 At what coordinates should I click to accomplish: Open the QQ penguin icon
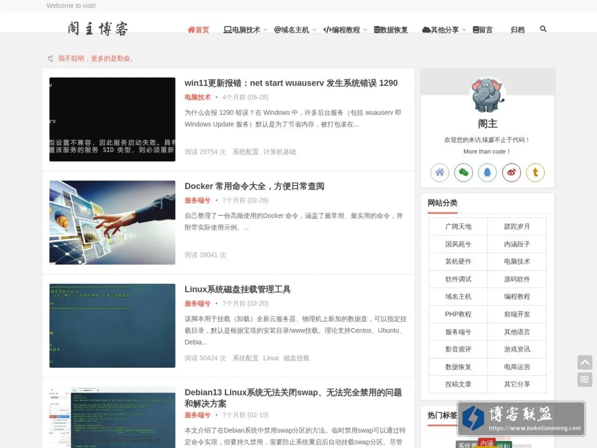(x=488, y=173)
